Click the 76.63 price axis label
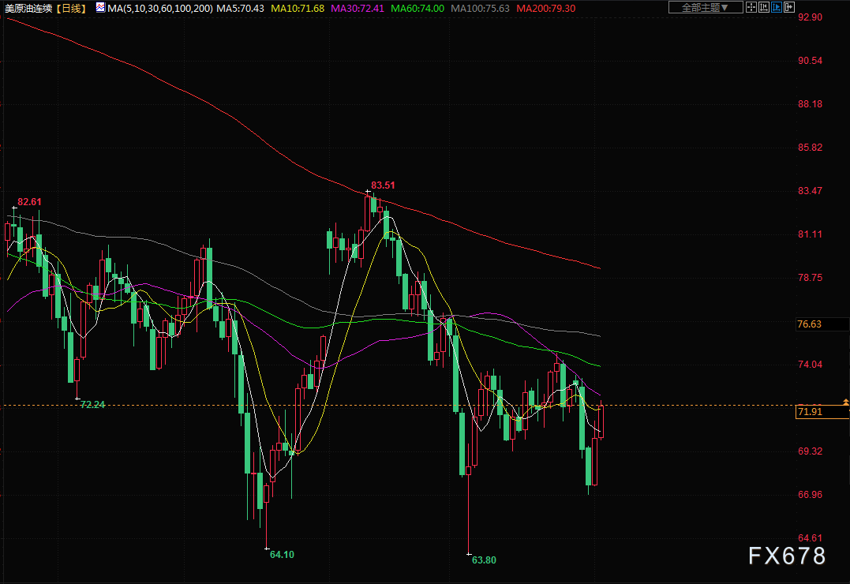 click(x=811, y=324)
